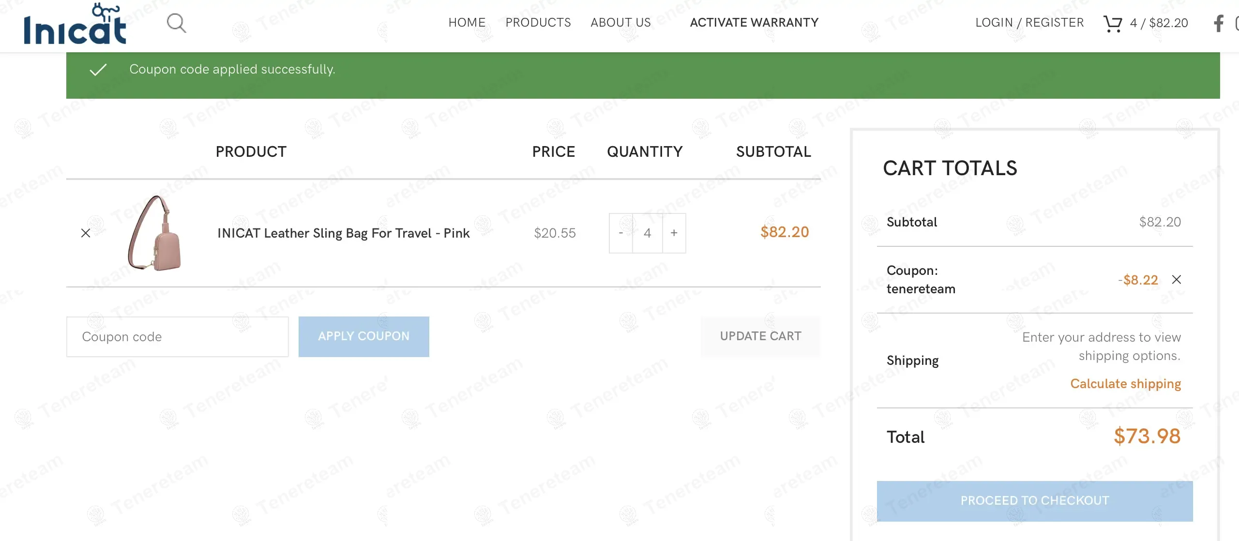
Task: Open the ABOUT US page
Action: pos(621,23)
